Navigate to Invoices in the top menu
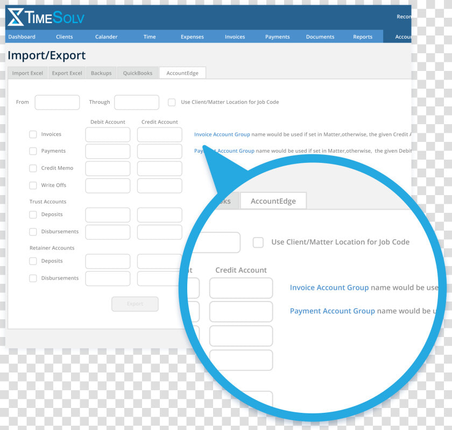Screen dimensions: 452x430 [235, 37]
